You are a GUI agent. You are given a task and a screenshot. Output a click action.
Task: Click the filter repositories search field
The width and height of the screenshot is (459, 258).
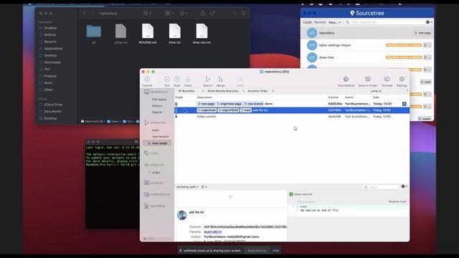(385, 22)
